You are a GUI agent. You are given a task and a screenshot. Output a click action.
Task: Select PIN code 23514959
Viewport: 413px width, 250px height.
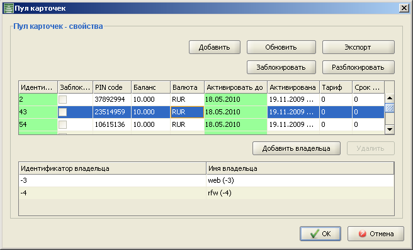pos(112,112)
